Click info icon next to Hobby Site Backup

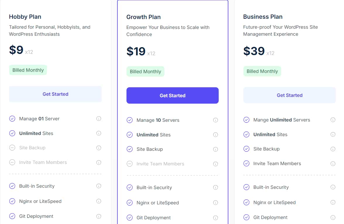click(99, 148)
